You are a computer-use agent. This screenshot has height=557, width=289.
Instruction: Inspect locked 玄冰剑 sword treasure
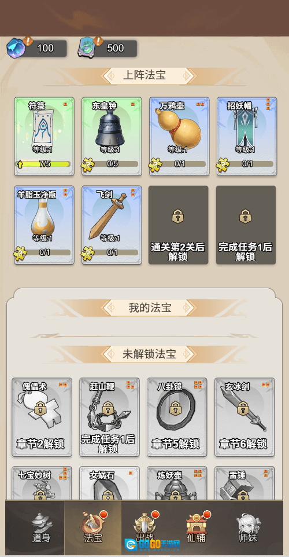244,417
